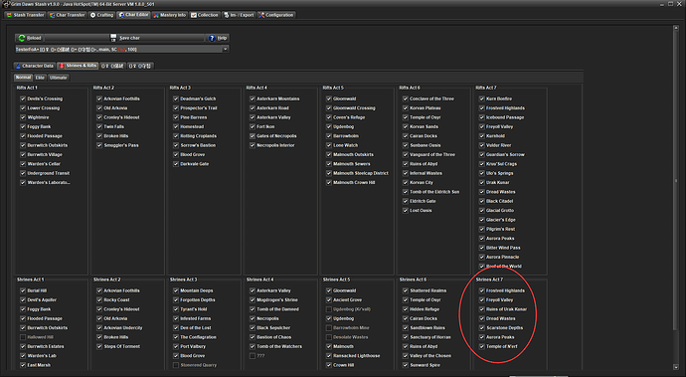Go to the Im- / Export tab
The image size is (686, 377).
[x=239, y=15]
